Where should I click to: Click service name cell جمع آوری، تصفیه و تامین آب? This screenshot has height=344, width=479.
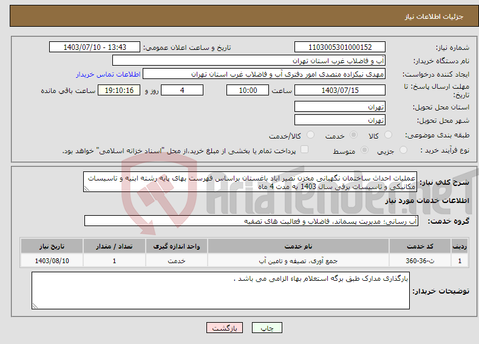click(x=298, y=261)
